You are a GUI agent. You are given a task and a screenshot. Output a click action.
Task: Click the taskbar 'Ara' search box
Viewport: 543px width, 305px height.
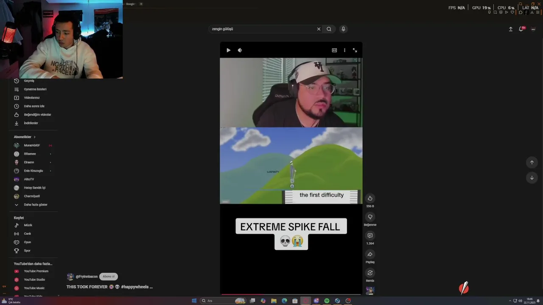pyautogui.click(x=224, y=301)
